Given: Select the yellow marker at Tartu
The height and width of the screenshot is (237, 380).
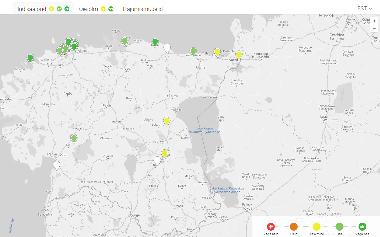Looking at the screenshot, I should coord(164,154).
